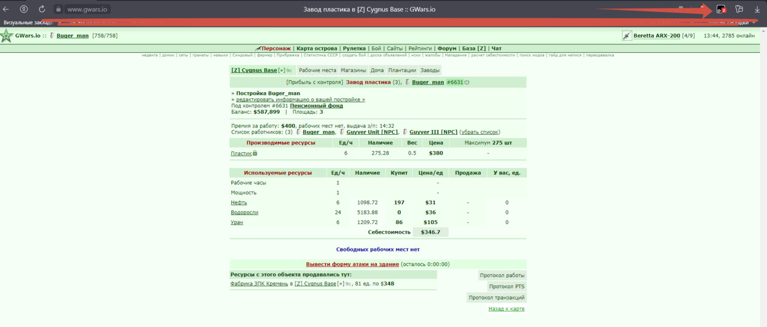The height and width of the screenshot is (327, 767).
Task: Open the browser downloads icon
Action: pyautogui.click(x=757, y=10)
